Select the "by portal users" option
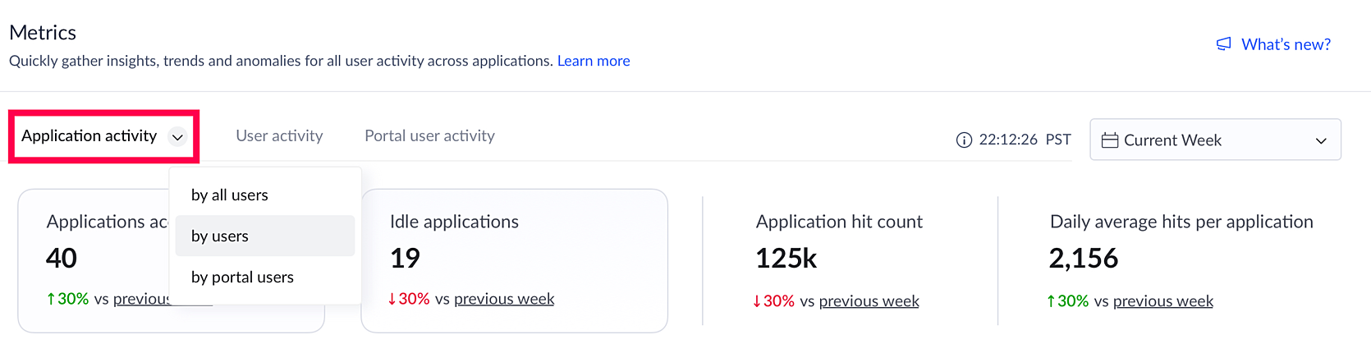The width and height of the screenshot is (1371, 353). [x=242, y=277]
